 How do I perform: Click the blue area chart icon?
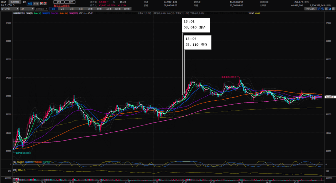pos(329,9)
